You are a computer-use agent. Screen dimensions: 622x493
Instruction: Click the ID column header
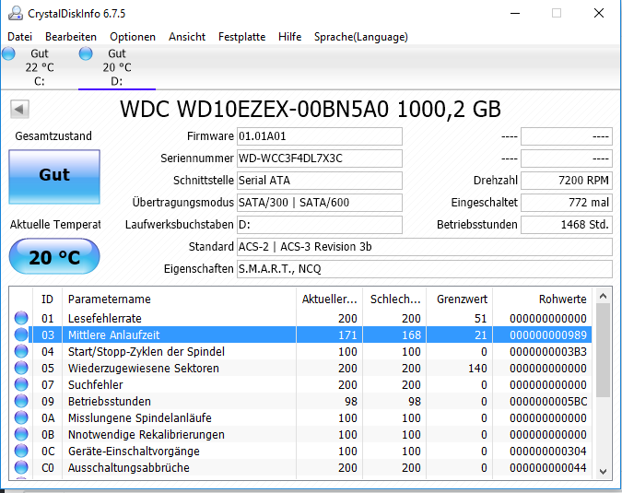[47, 299]
